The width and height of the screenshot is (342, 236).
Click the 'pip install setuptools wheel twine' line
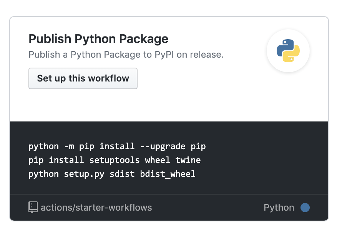pyautogui.click(x=115, y=160)
